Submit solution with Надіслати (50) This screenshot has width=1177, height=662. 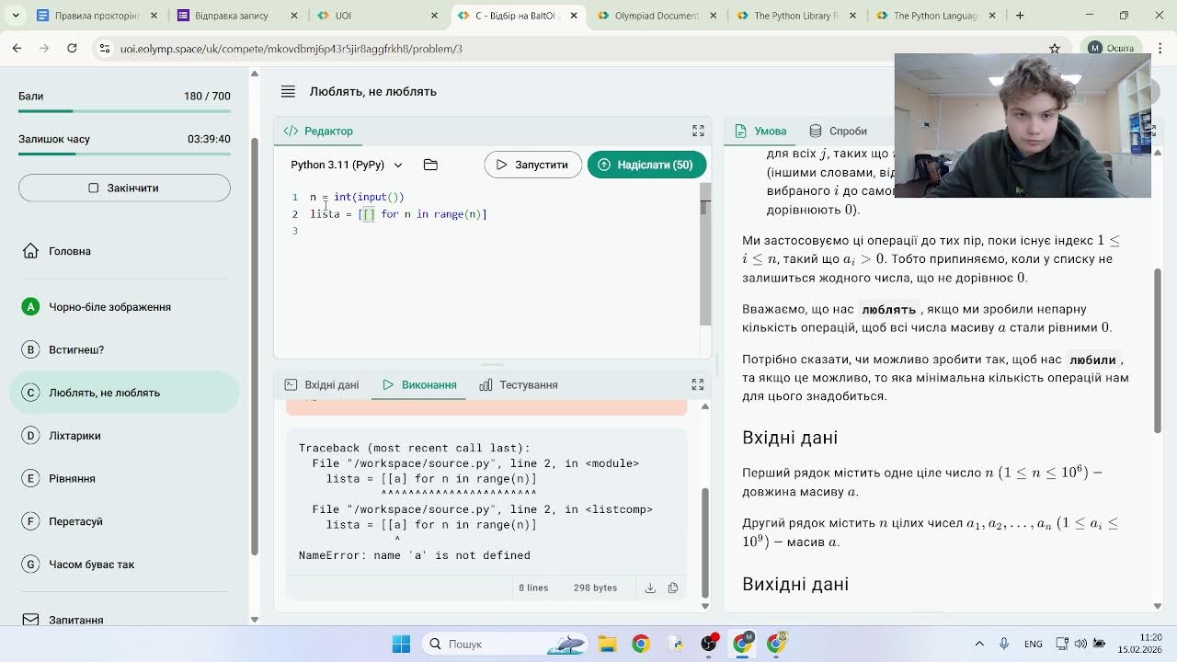pos(646,165)
